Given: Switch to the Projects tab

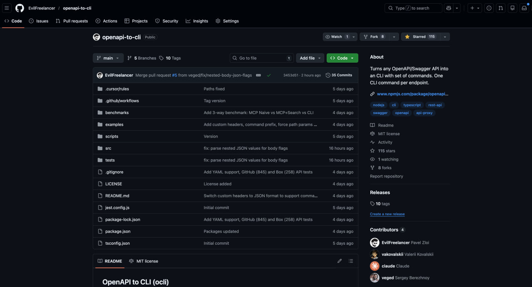Looking at the screenshot, I should pos(136,21).
